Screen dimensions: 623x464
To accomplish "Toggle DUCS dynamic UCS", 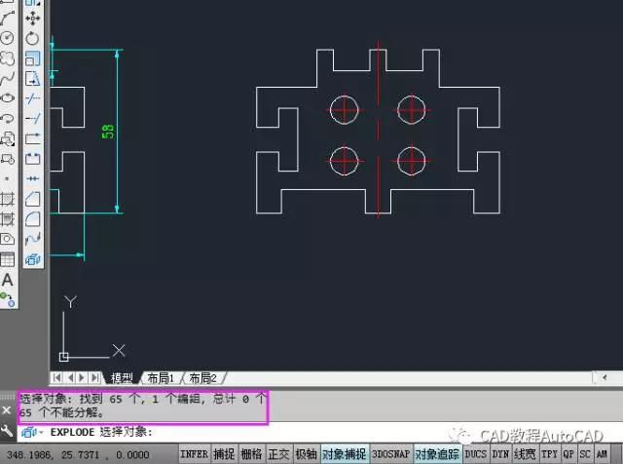I will click(476, 454).
